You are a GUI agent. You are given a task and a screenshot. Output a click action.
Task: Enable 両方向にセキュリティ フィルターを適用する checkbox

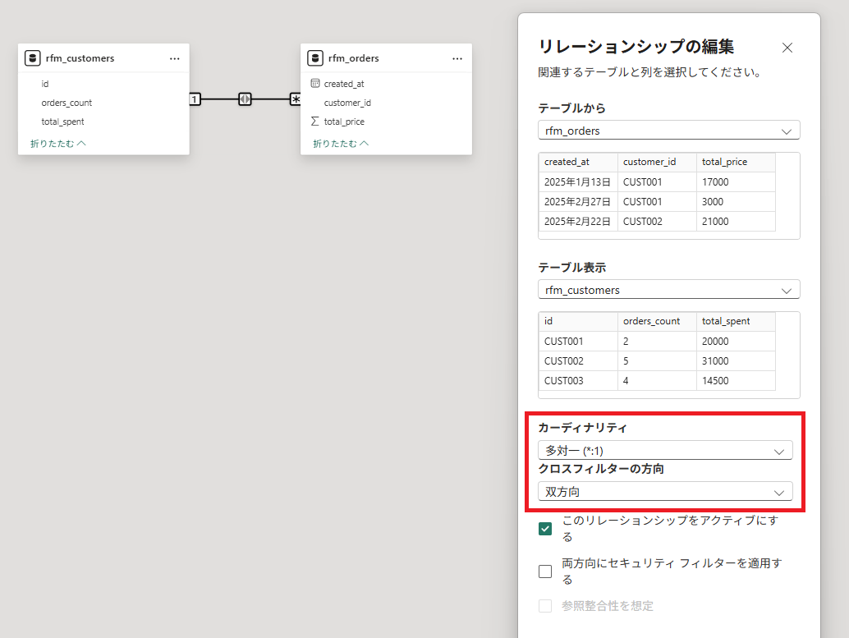pos(545,571)
